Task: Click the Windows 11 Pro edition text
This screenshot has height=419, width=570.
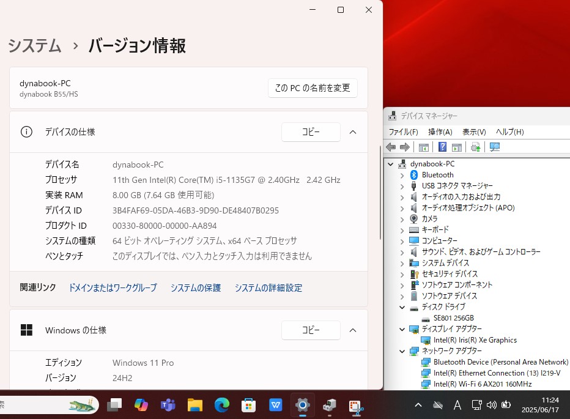Action: 143,363
